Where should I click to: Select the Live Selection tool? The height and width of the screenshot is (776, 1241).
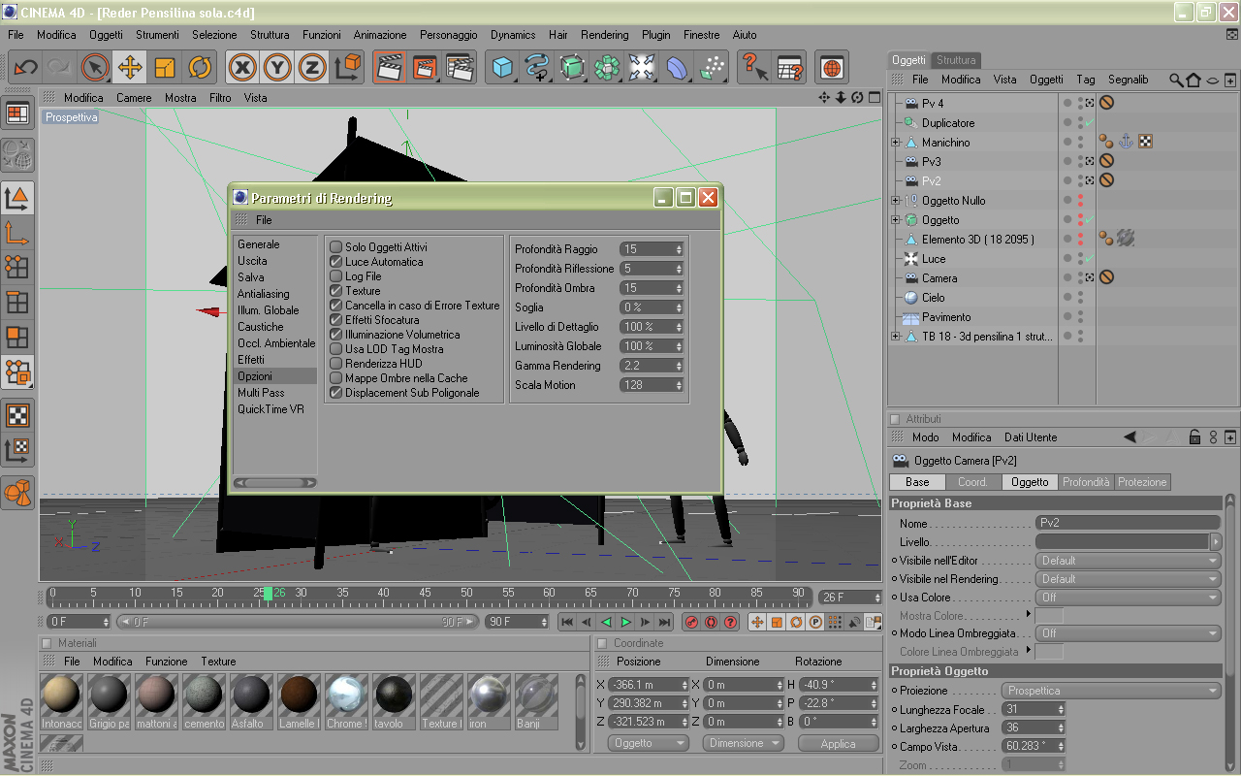(x=94, y=67)
